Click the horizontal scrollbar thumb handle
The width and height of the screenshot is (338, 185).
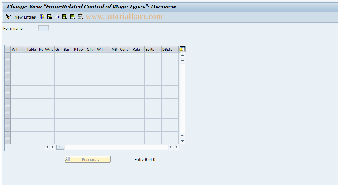tap(60, 147)
